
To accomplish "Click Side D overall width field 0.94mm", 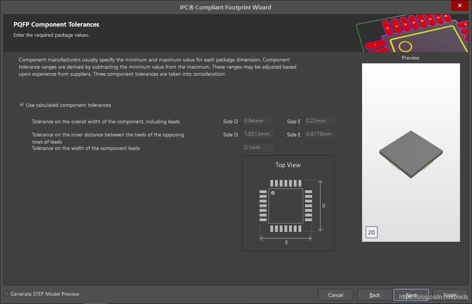I will coord(259,121).
